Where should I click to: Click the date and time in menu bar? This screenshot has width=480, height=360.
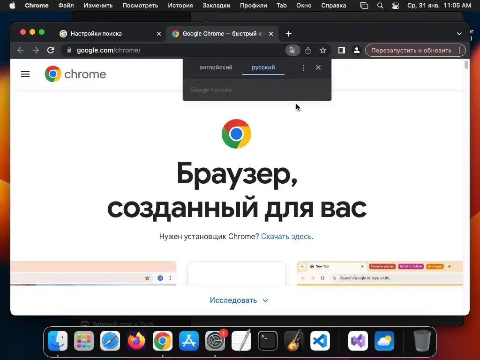pos(439,6)
